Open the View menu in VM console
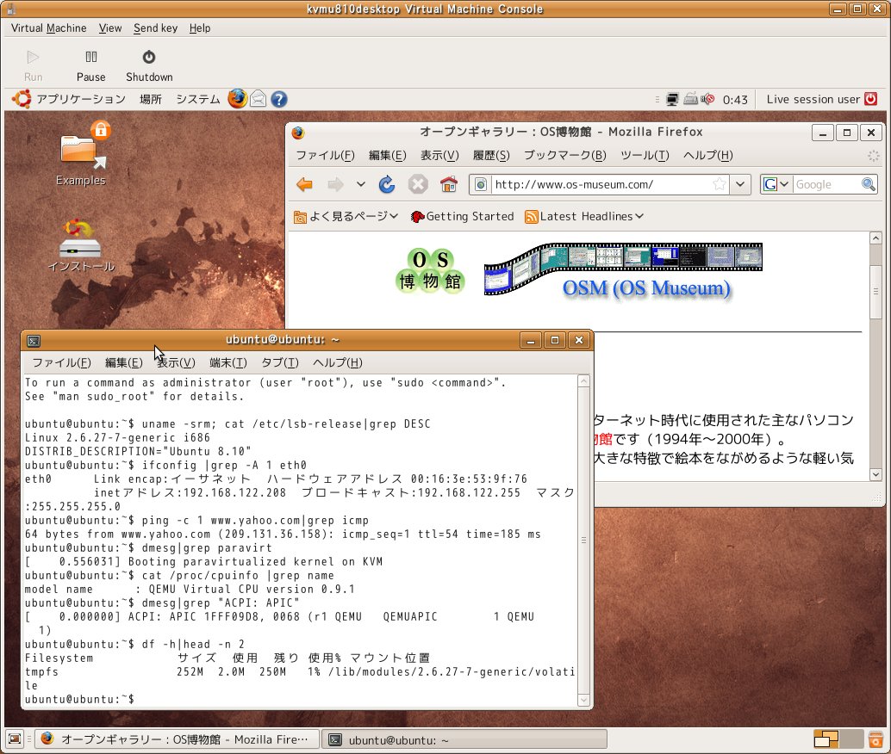 (110, 28)
